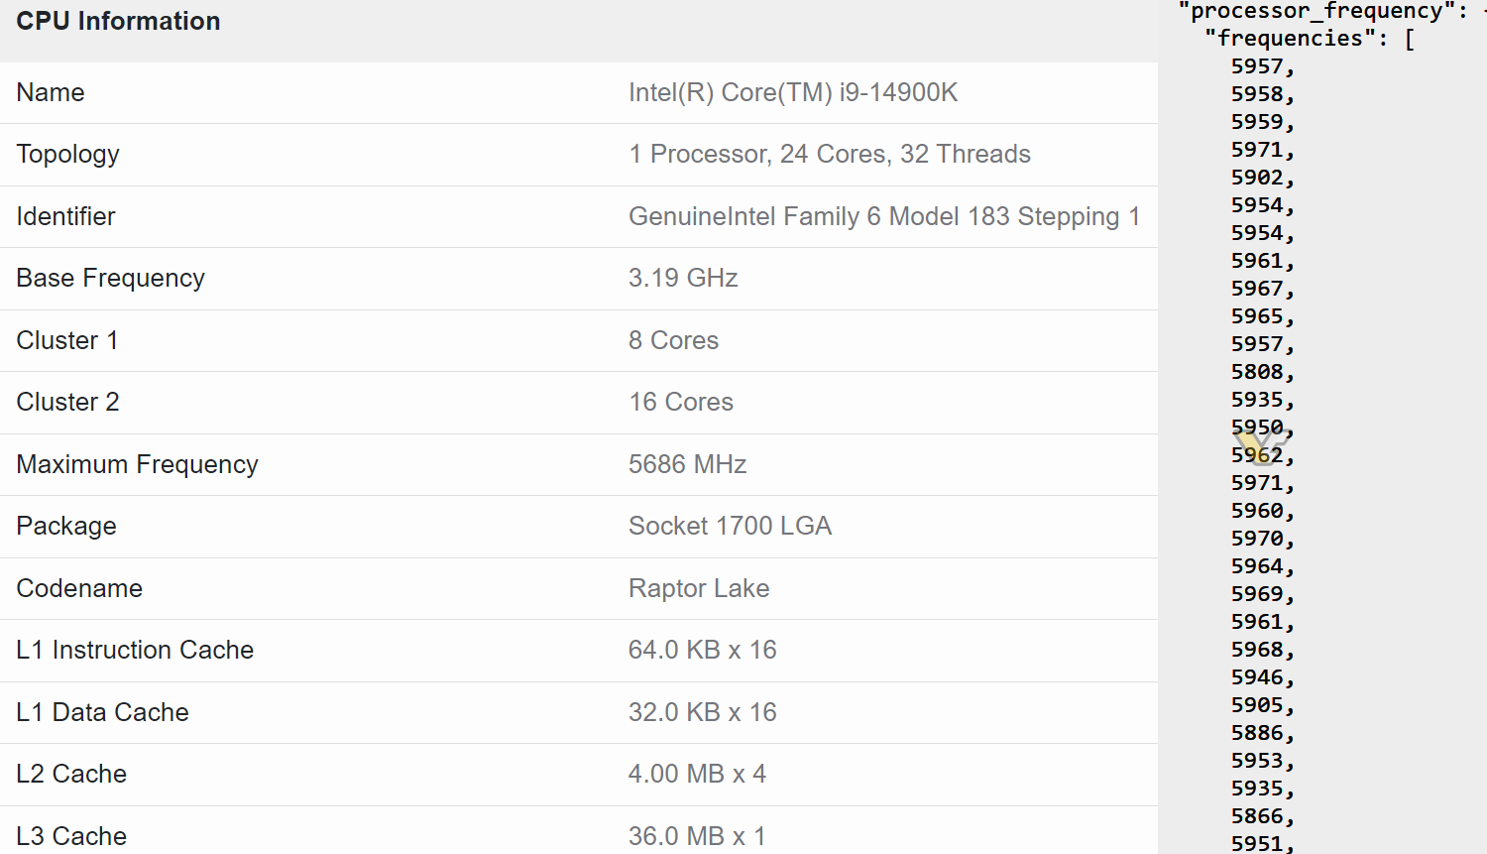Select the 32.0 KB x 16 cache value
The width and height of the screenshot is (1487, 854).
[x=703, y=712]
